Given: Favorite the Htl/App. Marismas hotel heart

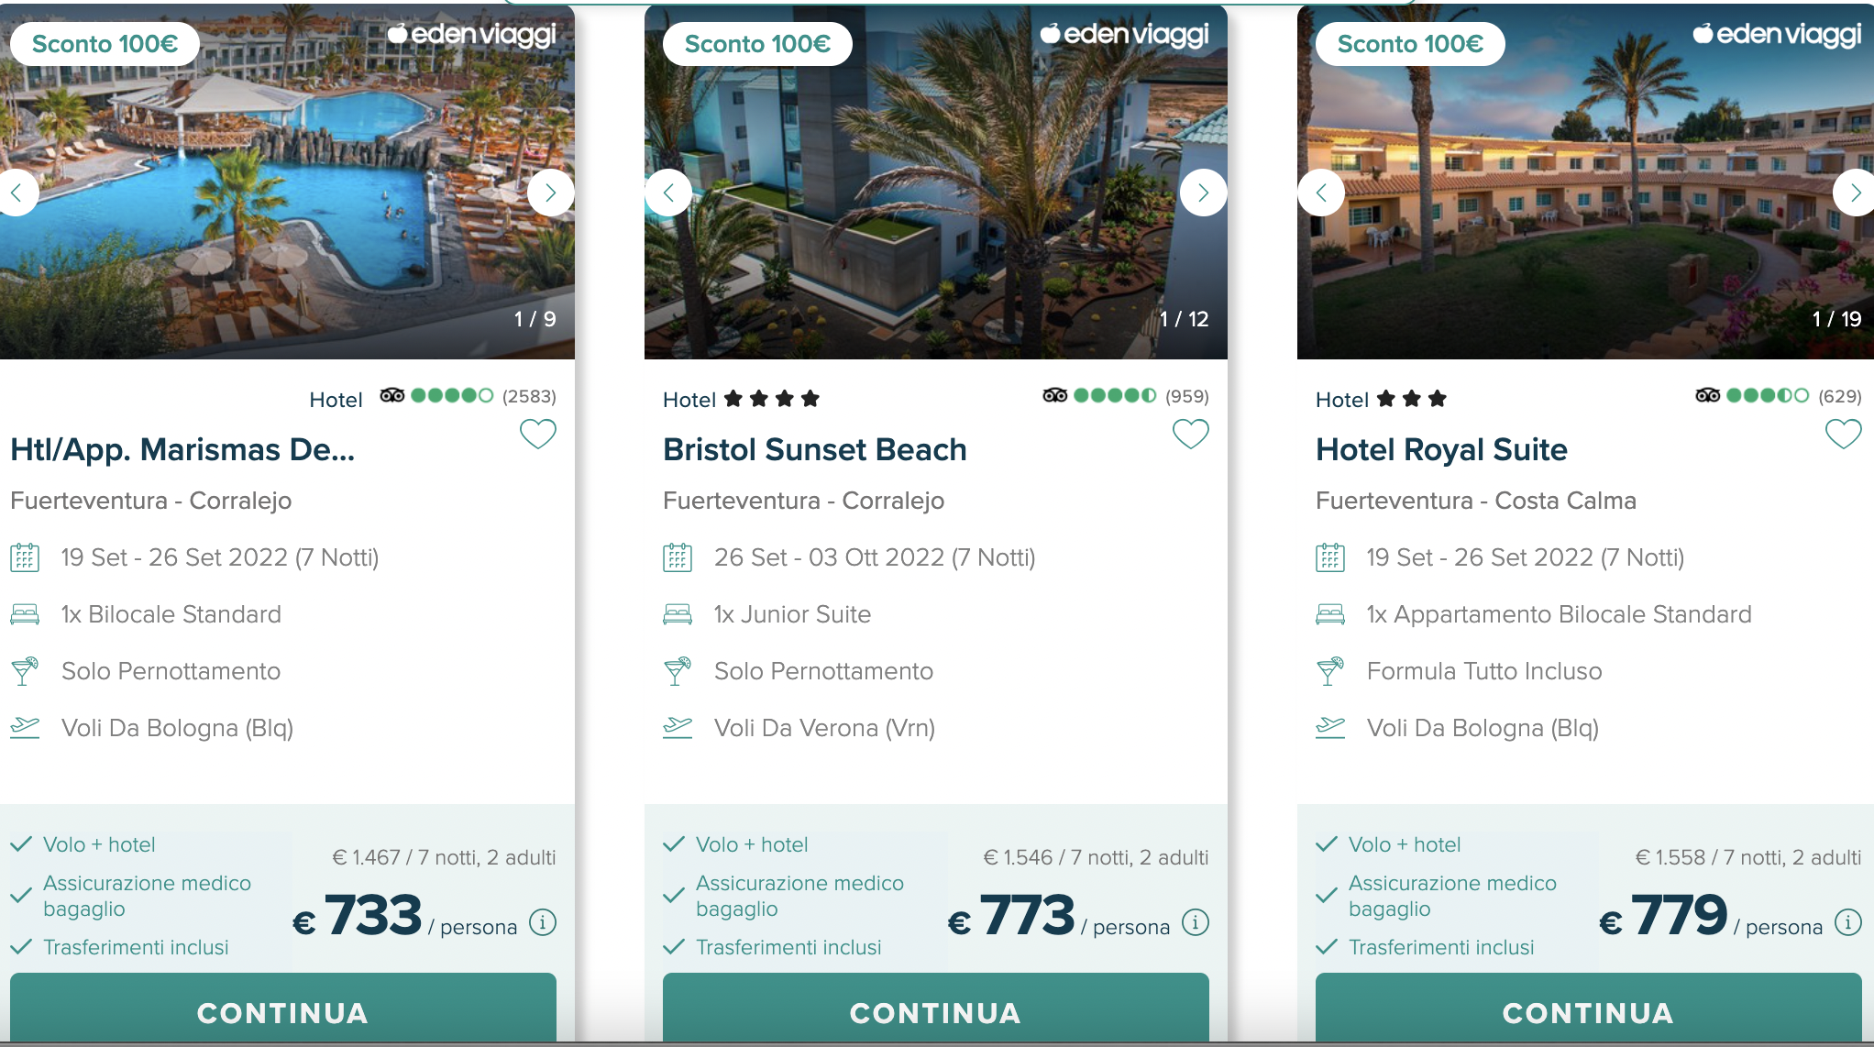Looking at the screenshot, I should coord(538,434).
